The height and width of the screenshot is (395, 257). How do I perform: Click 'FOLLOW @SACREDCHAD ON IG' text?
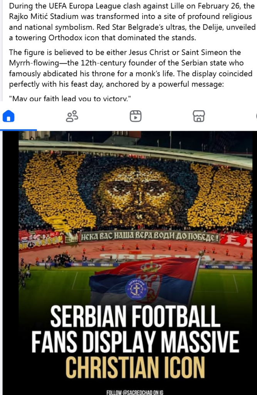(135, 392)
